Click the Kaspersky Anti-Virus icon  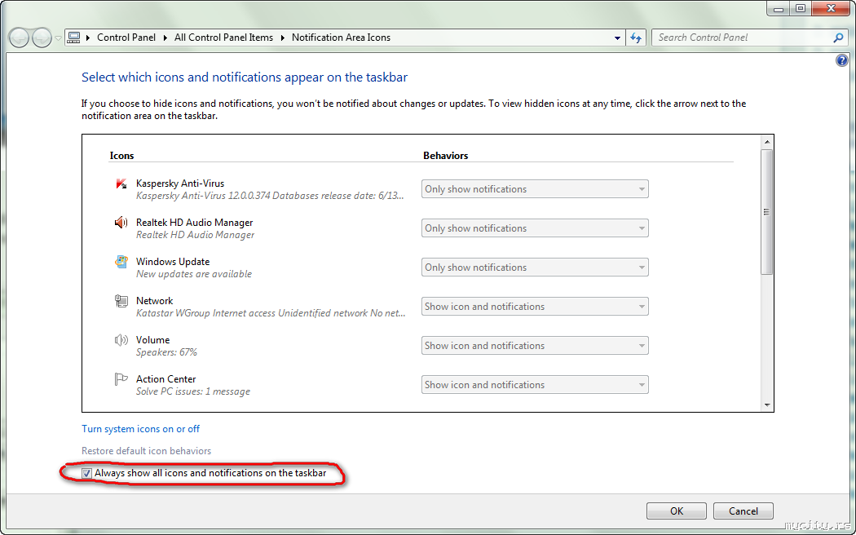121,183
